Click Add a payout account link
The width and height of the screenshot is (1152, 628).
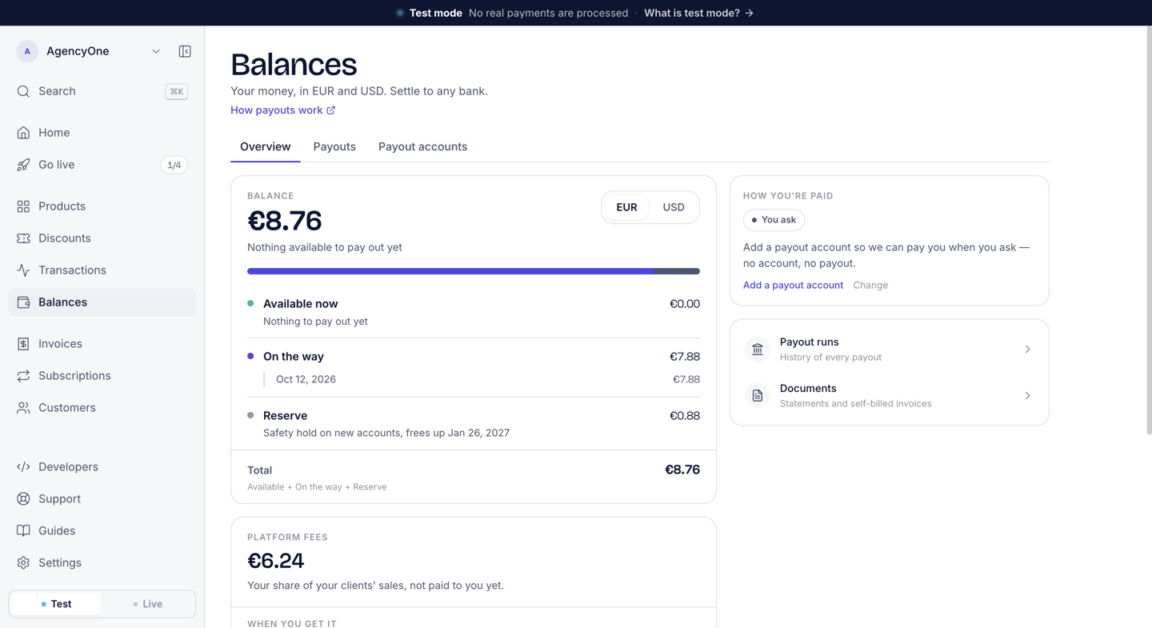click(793, 285)
